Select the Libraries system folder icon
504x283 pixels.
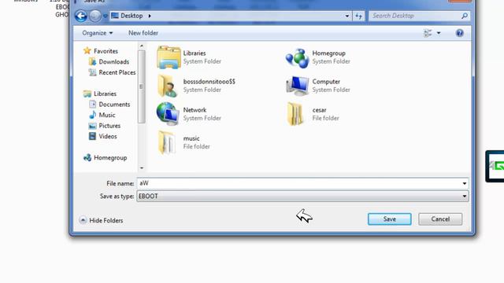tap(169, 57)
